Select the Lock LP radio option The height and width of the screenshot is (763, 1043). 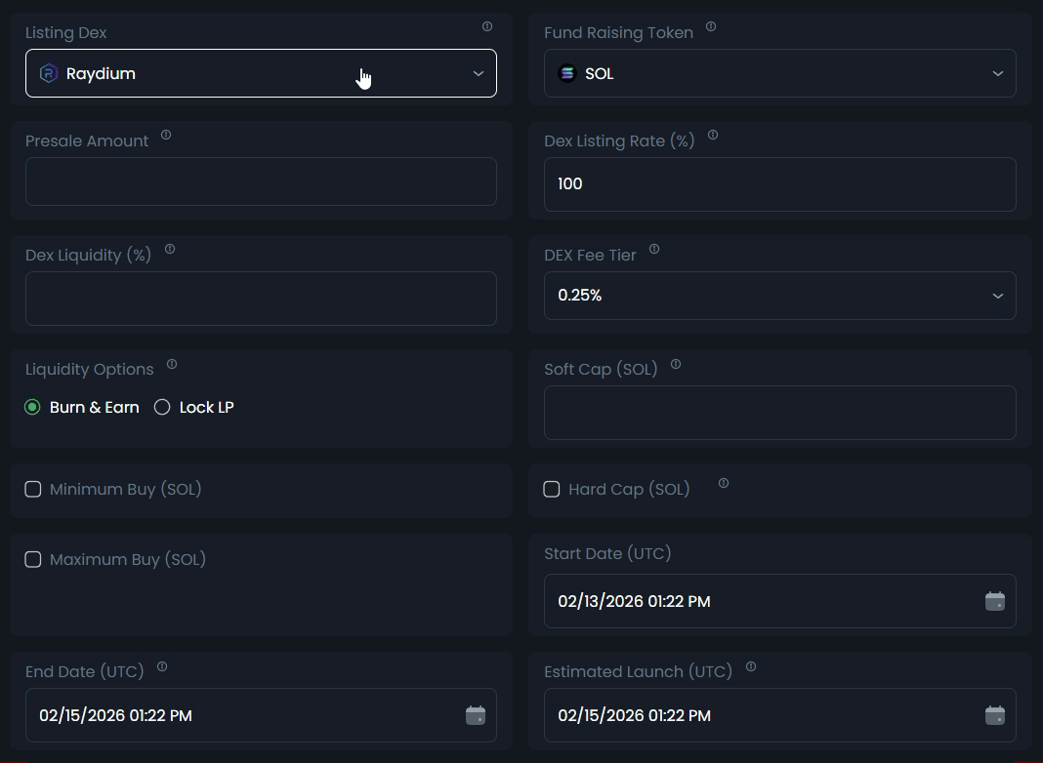(162, 407)
